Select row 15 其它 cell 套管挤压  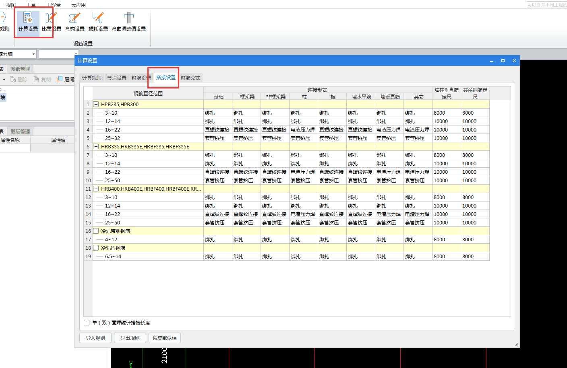(418, 222)
